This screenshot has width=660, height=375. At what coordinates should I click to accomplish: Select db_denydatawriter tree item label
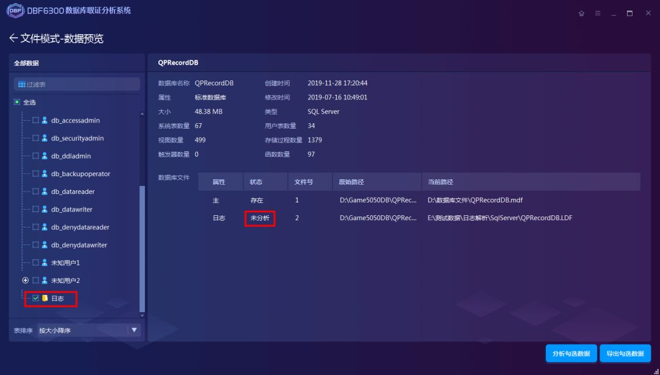79,245
